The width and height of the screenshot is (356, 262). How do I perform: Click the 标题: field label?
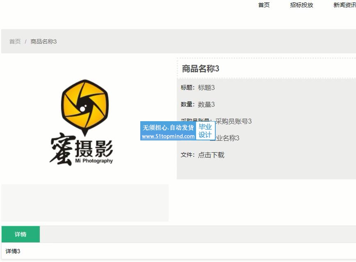coord(188,88)
